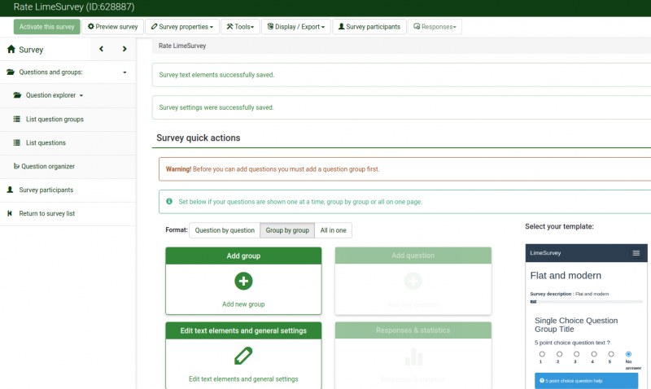
Task: Click the disabled Responses & statistics panel header
Action: coord(413,330)
